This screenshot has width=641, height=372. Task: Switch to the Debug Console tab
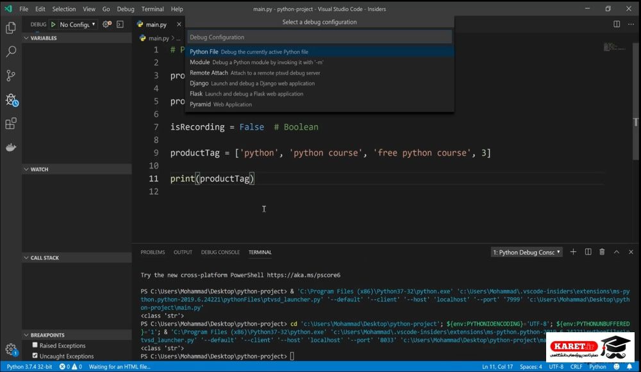(x=221, y=252)
